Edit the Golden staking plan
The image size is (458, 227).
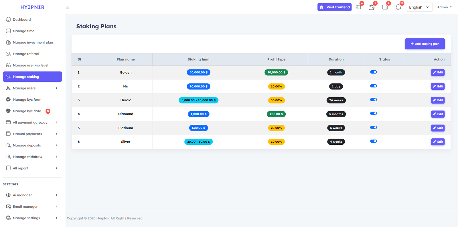coord(438,72)
